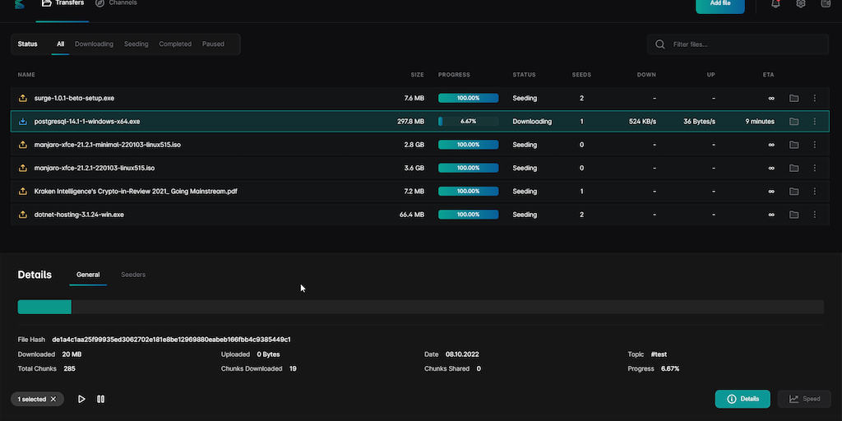The height and width of the screenshot is (421, 842).
Task: Resume selected transfer with play icon
Action: click(x=81, y=399)
